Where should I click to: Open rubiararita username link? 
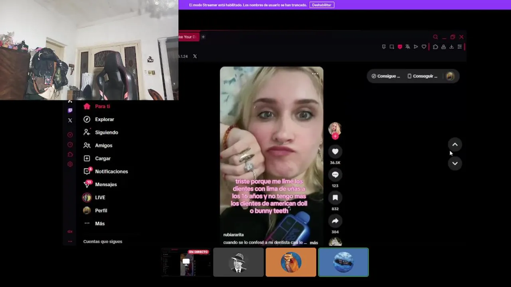coord(234,235)
